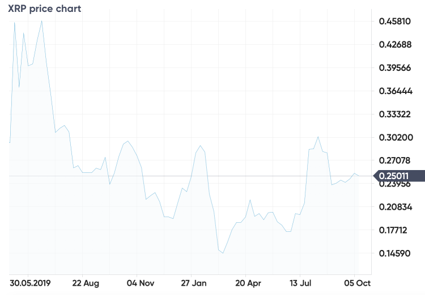Click the 0.17712 price axis label

click(x=393, y=230)
